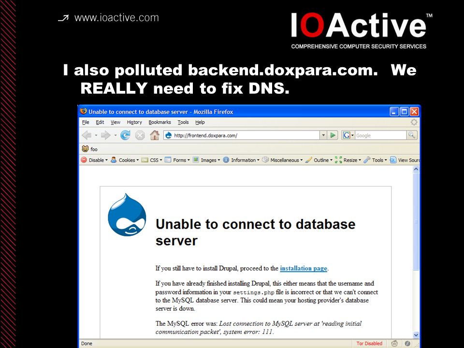Click the loading throbber icon

point(414,122)
